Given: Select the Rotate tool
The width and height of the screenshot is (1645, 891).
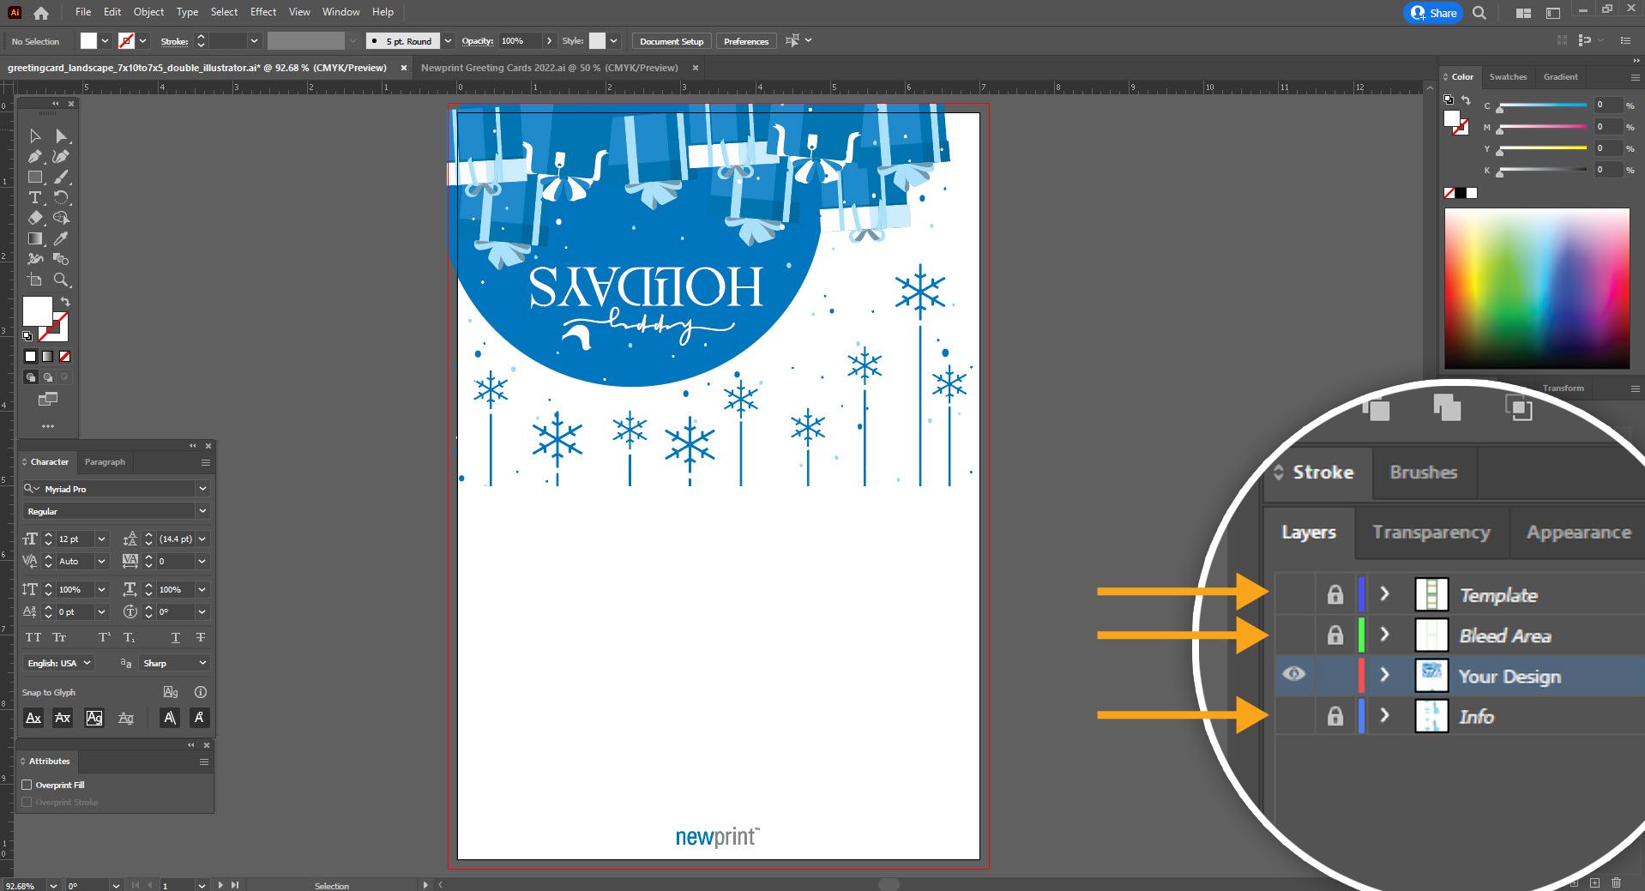Looking at the screenshot, I should tap(61, 197).
